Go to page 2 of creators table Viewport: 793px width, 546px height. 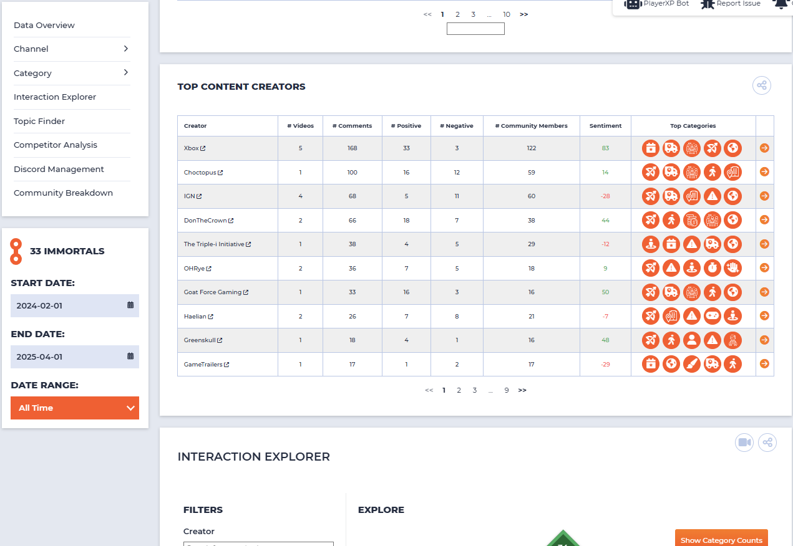click(x=459, y=390)
